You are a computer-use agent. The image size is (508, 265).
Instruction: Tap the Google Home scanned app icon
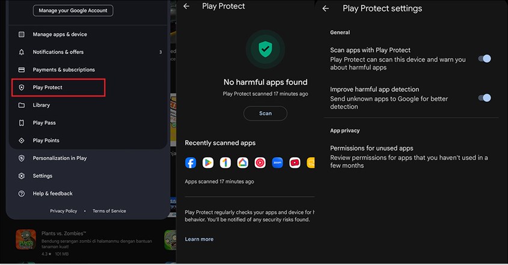pyautogui.click(x=243, y=163)
